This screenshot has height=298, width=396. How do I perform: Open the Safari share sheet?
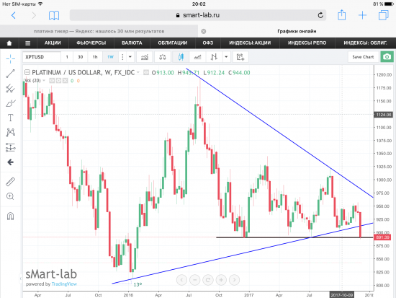coord(342,14)
